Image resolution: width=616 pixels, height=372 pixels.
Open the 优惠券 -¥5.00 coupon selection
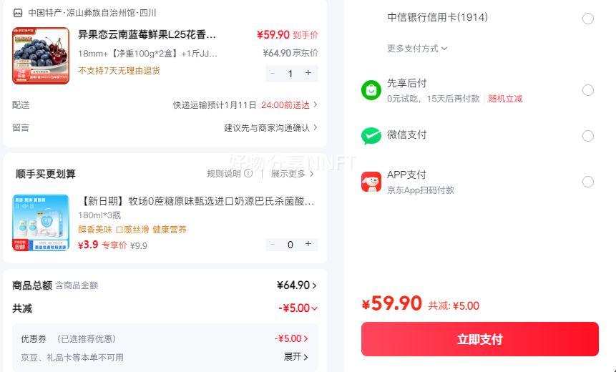click(x=292, y=338)
